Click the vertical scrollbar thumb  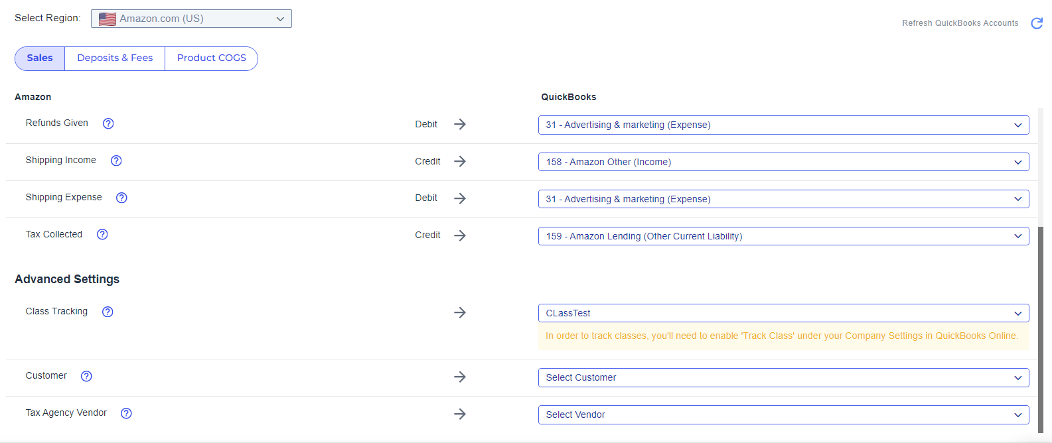(x=1041, y=330)
